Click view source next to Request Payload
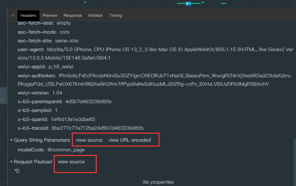Screen dimensions: 296x186 tap(71, 162)
